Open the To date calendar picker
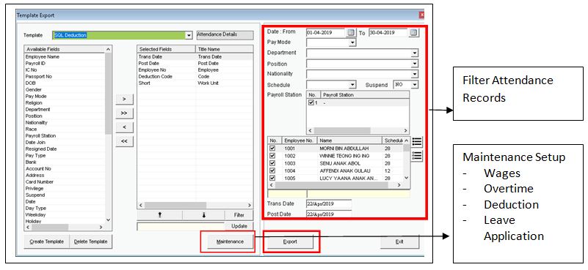The height and width of the screenshot is (270, 588). click(x=413, y=32)
